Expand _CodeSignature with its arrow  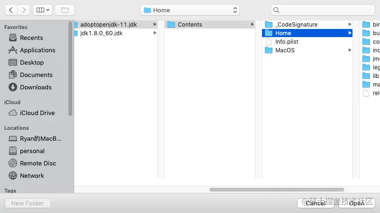click(350, 24)
